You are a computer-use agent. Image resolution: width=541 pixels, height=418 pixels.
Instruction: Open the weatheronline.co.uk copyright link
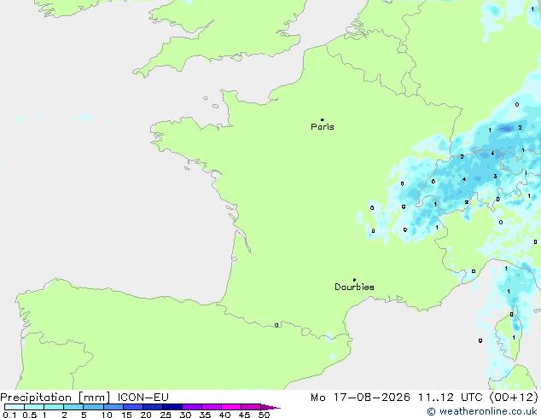coord(482,411)
